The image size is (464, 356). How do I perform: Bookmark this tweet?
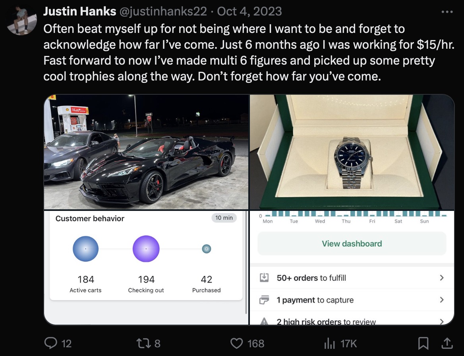pyautogui.click(x=423, y=343)
